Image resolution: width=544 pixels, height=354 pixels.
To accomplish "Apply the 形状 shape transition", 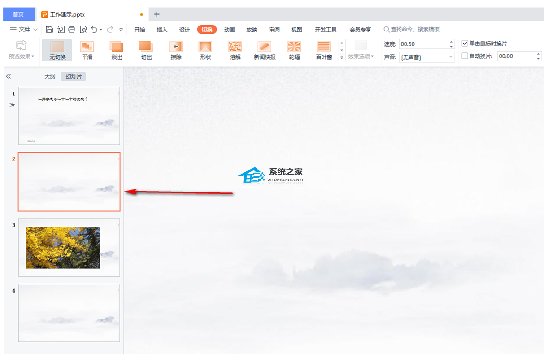I will [205, 50].
